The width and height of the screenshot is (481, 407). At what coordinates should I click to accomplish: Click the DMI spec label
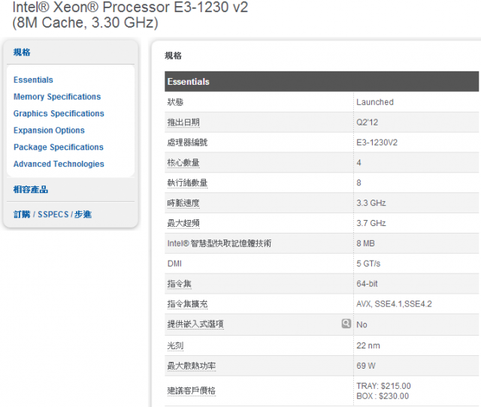pos(174,264)
